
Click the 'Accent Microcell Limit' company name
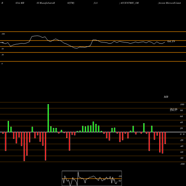[x=169, y=3]
